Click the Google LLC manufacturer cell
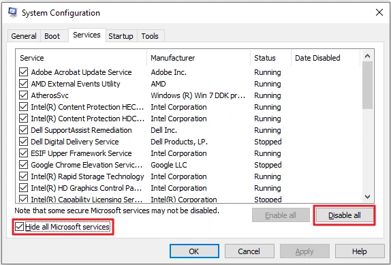Image resolution: width=391 pixels, height=265 pixels. coord(168,165)
